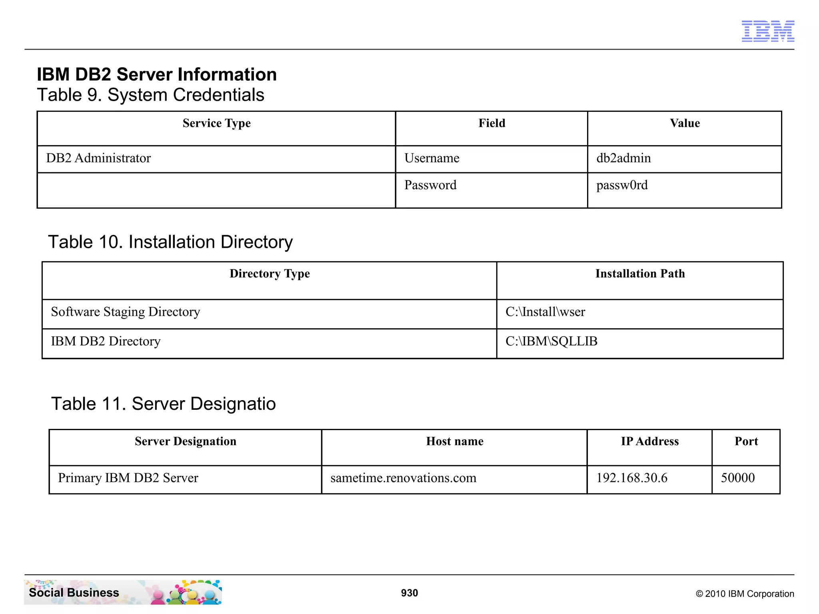The width and height of the screenshot is (819, 614).
Task: Click the 'IP Address' column header
Action: click(x=649, y=448)
